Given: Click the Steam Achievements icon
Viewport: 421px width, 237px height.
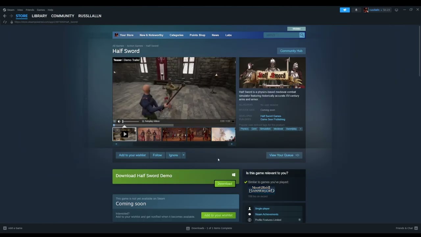Looking at the screenshot, I should coord(249,214).
